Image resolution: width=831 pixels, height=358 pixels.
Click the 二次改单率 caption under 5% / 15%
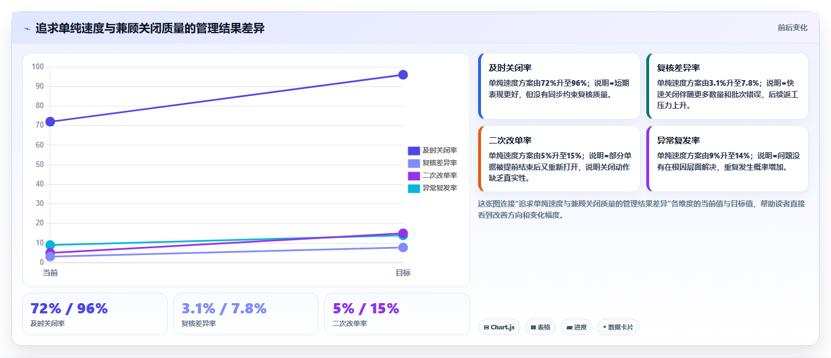tap(349, 324)
